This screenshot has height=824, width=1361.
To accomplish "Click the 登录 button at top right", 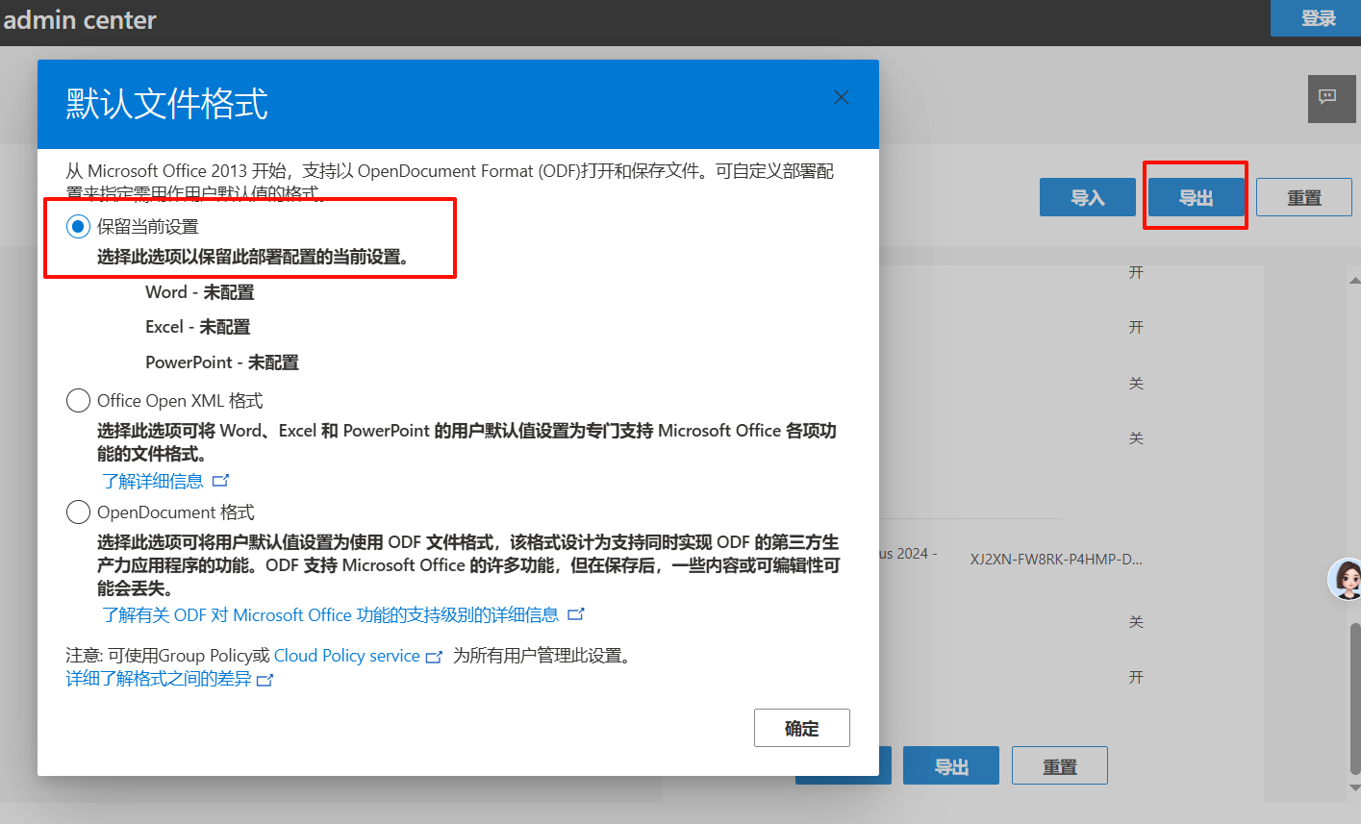I will click(1316, 18).
